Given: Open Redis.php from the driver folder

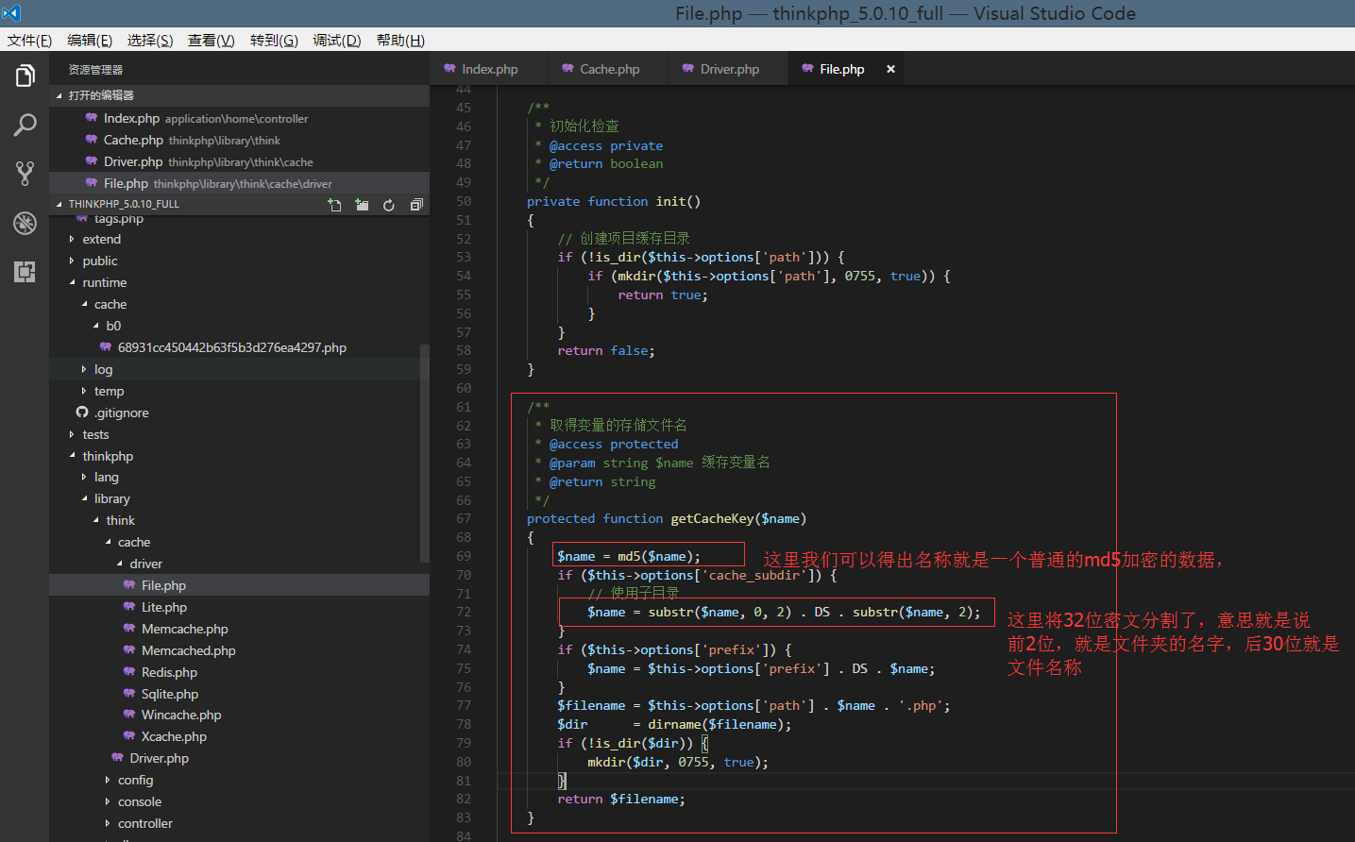Looking at the screenshot, I should point(169,672).
